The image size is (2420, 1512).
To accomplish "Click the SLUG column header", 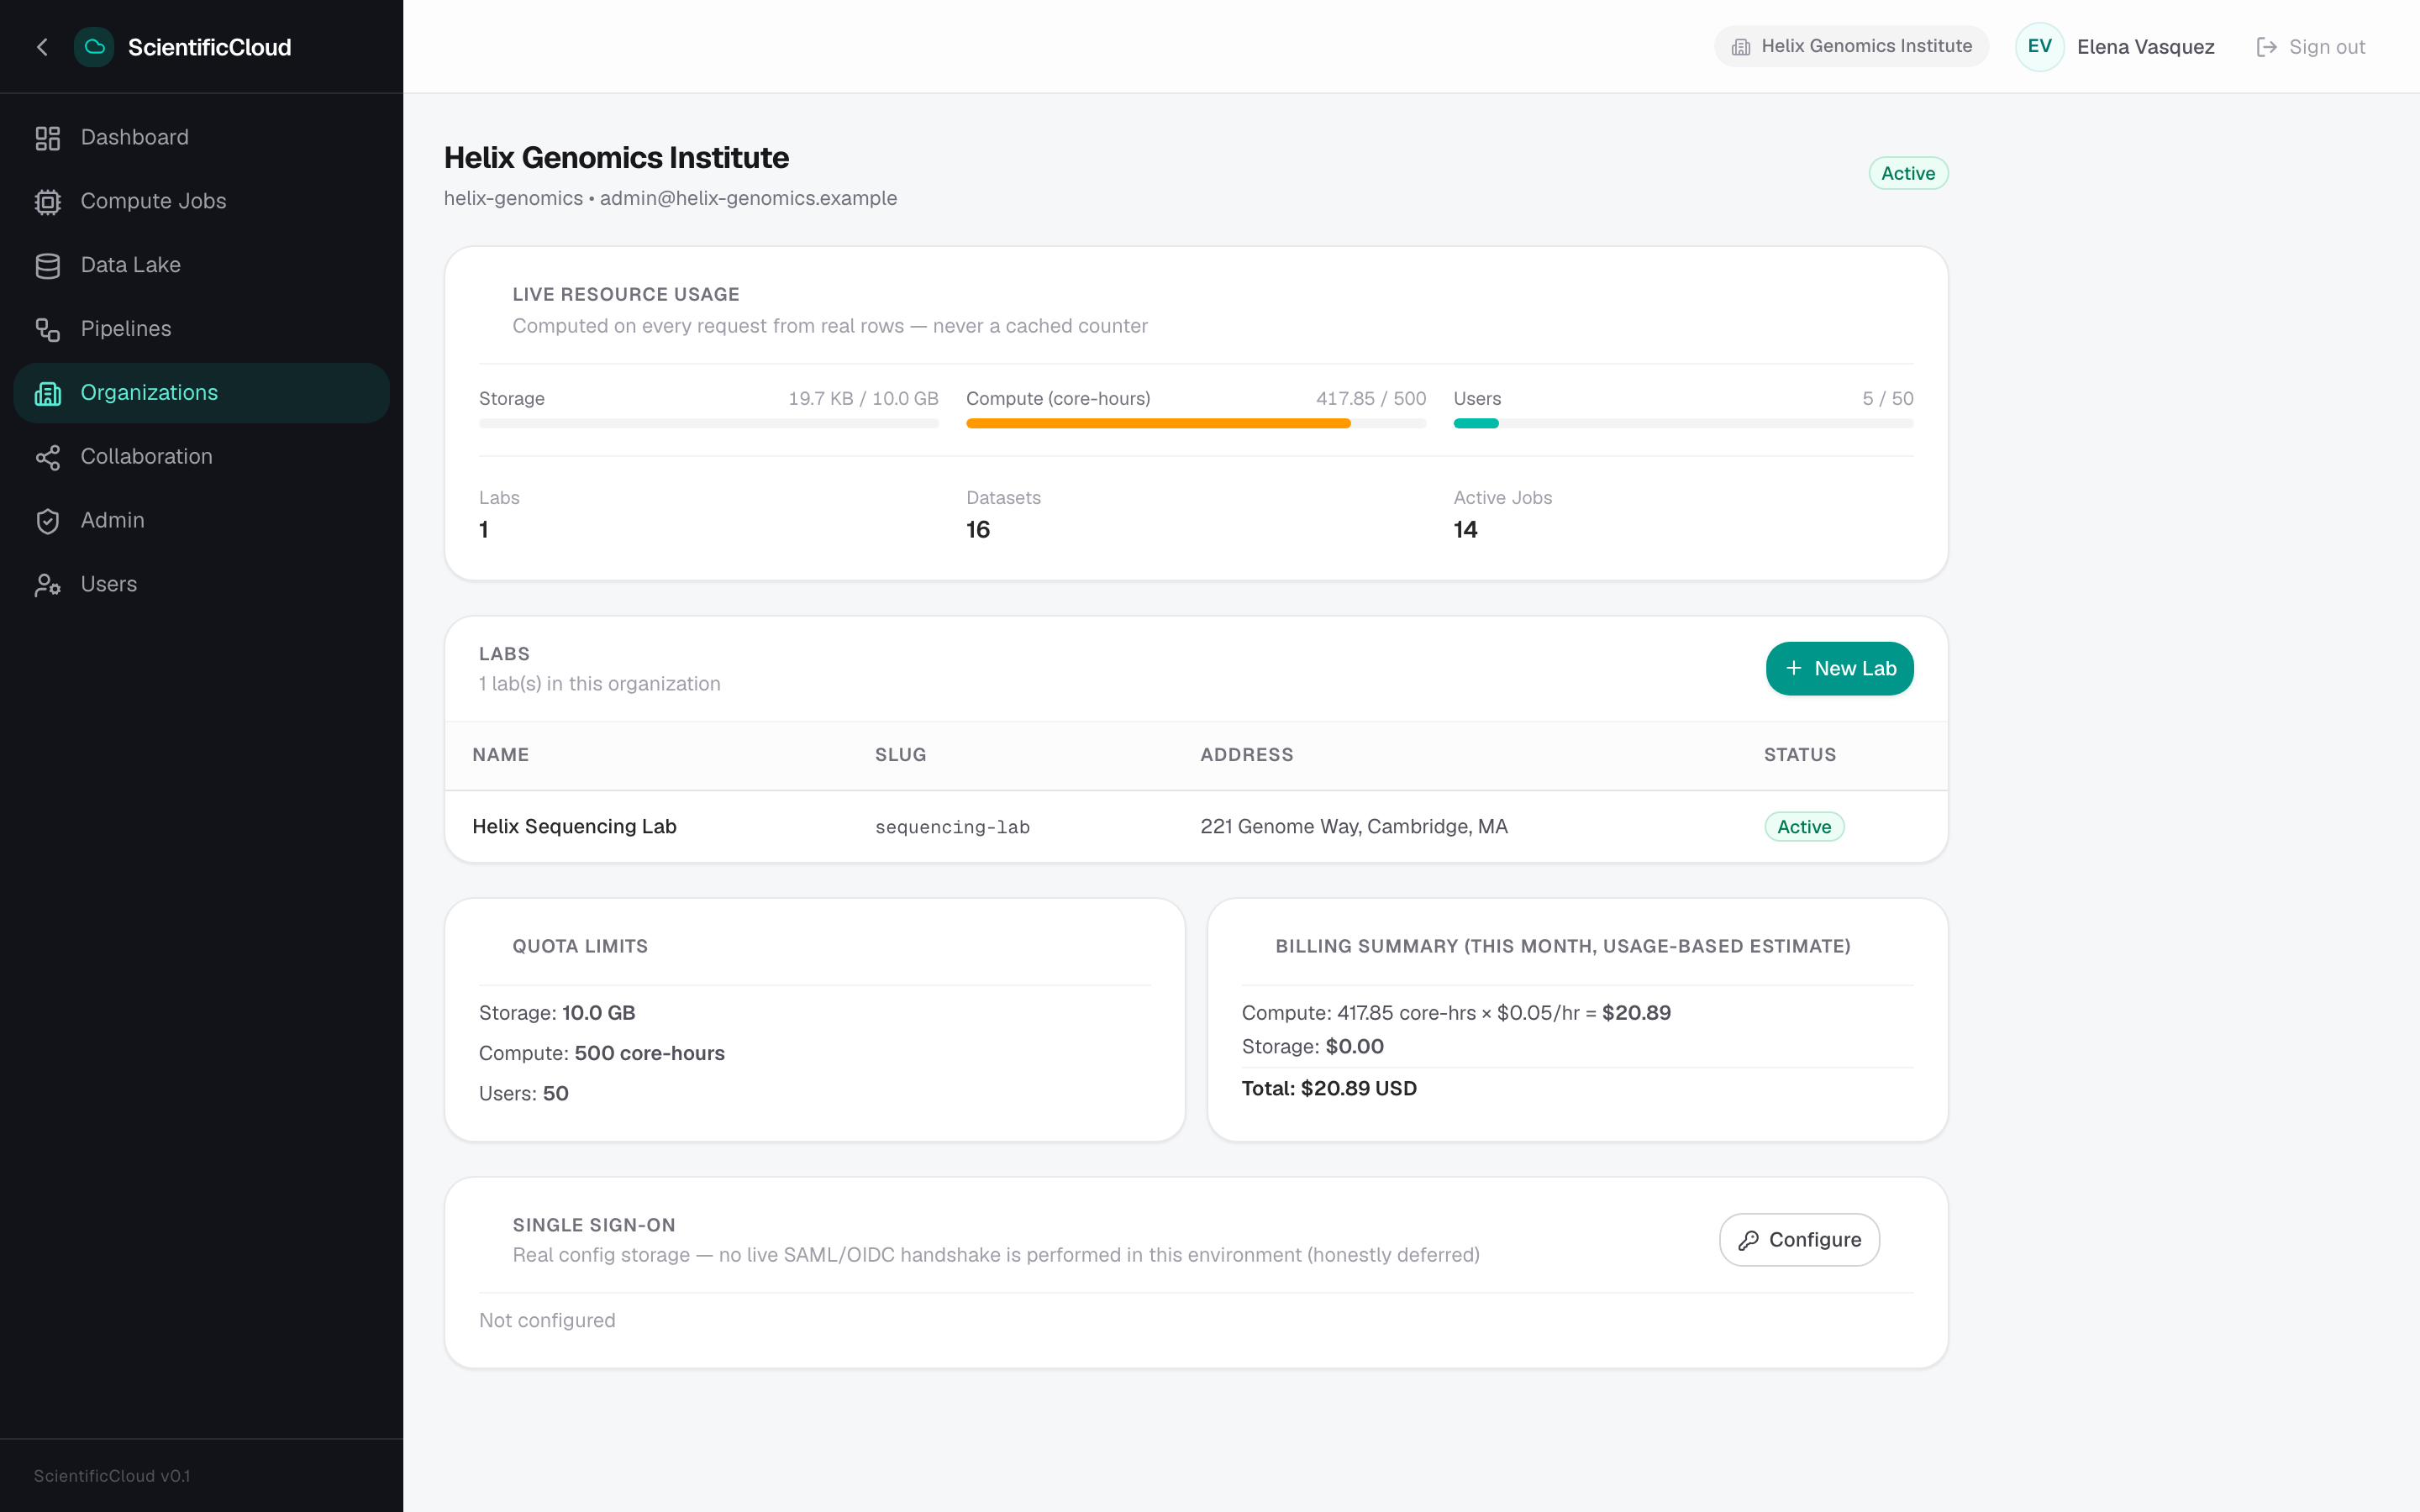I will 901,755.
